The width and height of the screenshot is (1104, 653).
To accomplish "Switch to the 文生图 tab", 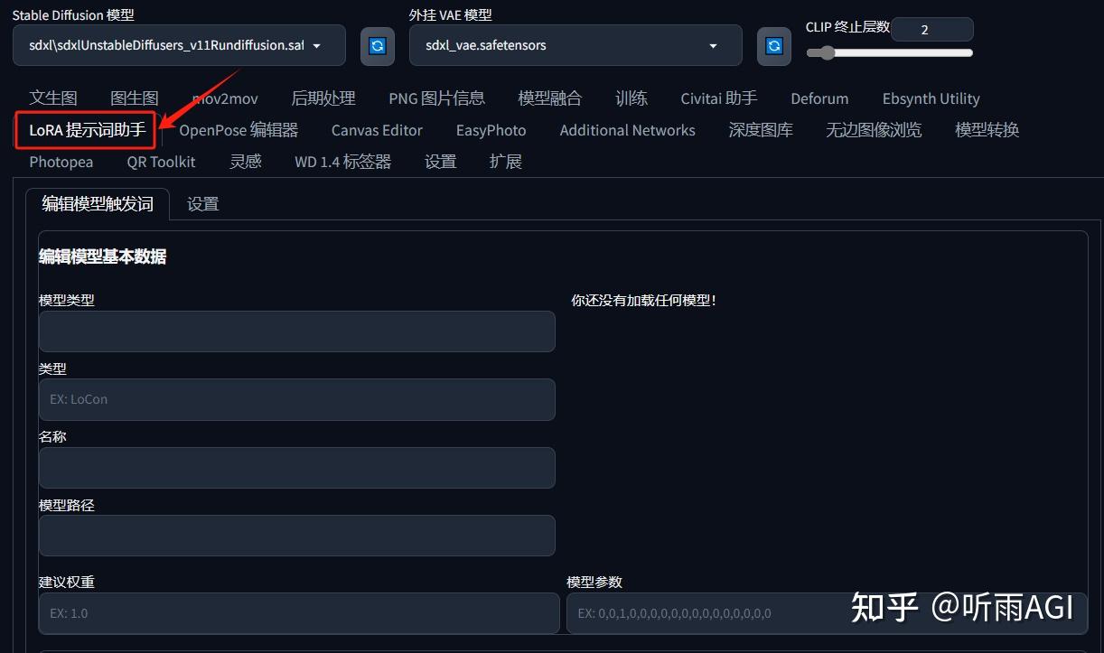I will tap(52, 98).
